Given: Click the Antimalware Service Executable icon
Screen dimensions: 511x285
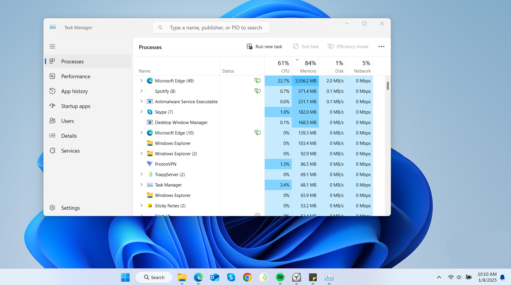Looking at the screenshot, I should coord(150,101).
